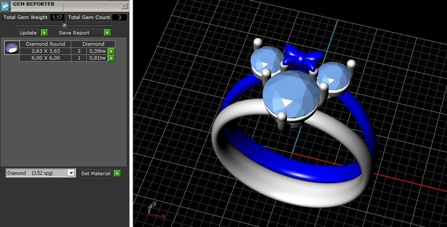This screenshot has width=447, height=227.
Task: Click green arrow for 0,36tw row
Action: click(111, 51)
